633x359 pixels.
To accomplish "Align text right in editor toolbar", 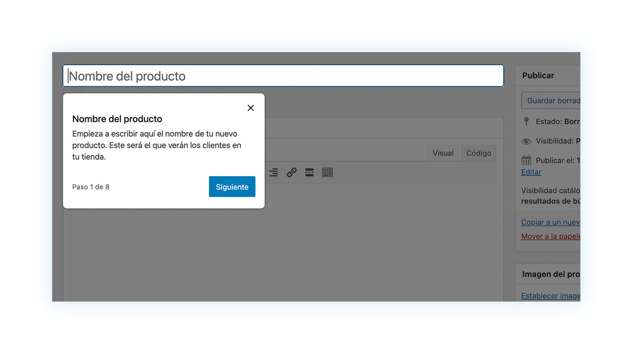I will coord(274,172).
